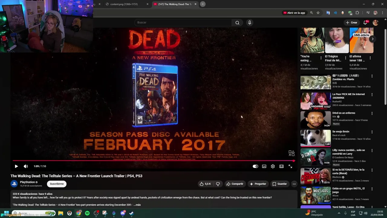Open options for D4vd es un enfermo
Viewport: 387px width, 218px height.
click(x=372, y=113)
